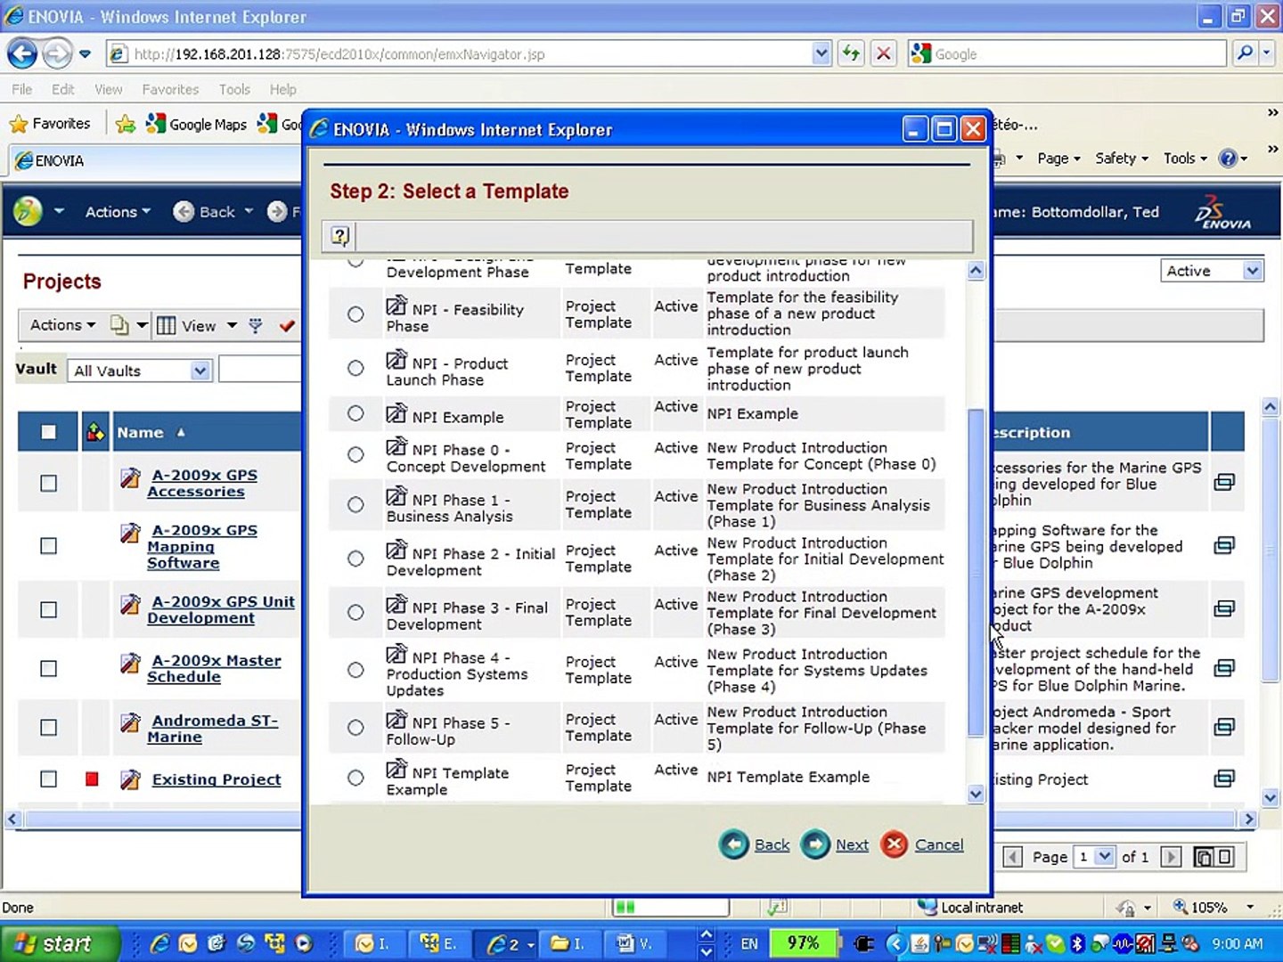The image size is (1283, 962).
Task: Click the previous page arrow in pagination
Action: 1012,857
